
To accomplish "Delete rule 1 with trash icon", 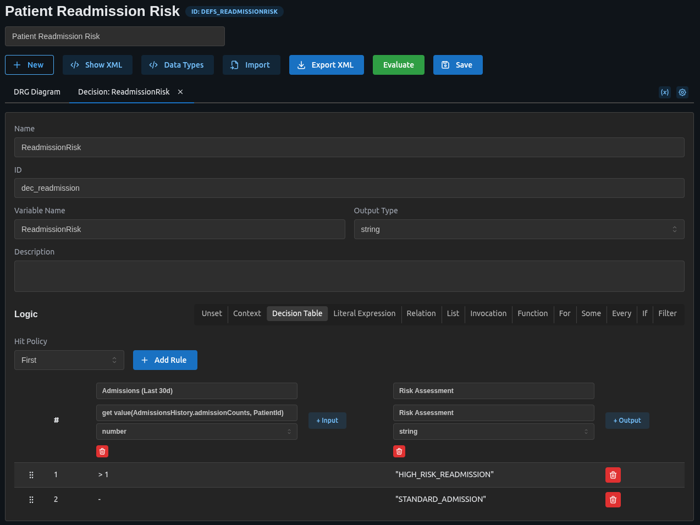I will point(613,475).
